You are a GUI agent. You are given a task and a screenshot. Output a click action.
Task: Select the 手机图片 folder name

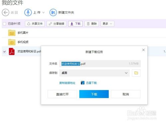pyautogui.click(x=23, y=33)
